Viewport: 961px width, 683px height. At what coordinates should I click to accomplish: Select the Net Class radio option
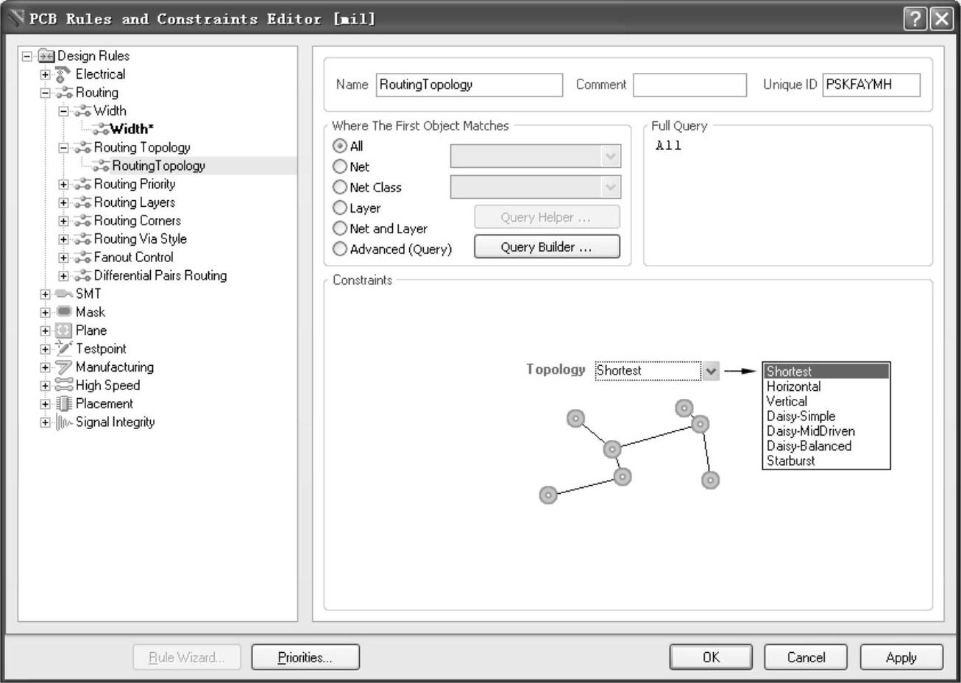coord(340,188)
